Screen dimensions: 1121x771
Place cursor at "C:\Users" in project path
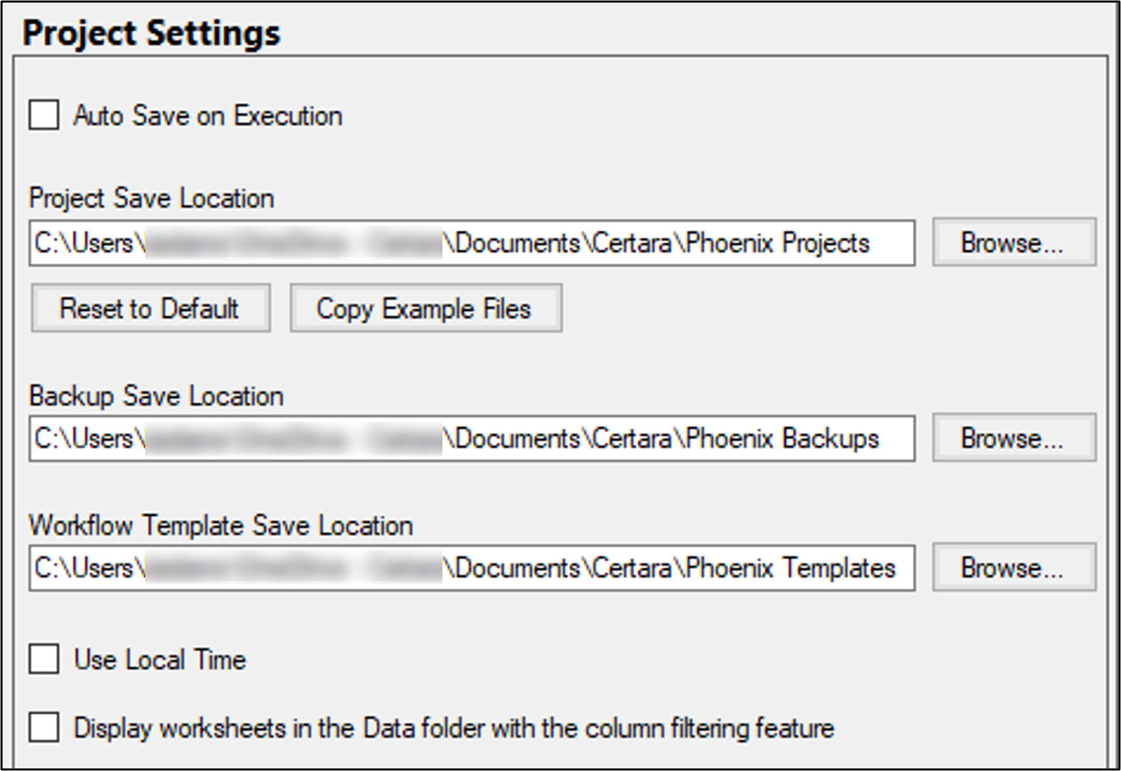coord(84,243)
